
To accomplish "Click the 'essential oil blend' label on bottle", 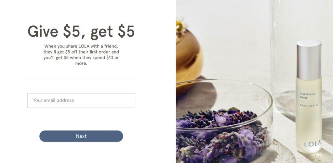I will [306, 95].
